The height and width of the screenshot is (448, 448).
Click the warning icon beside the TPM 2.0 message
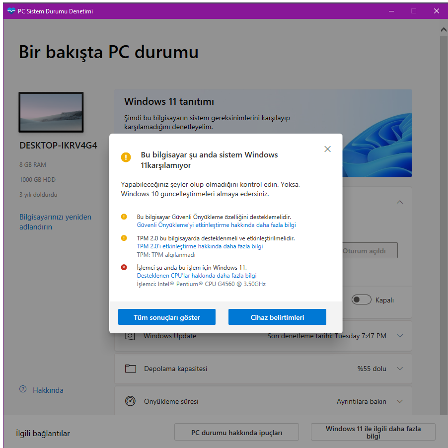tap(124, 238)
